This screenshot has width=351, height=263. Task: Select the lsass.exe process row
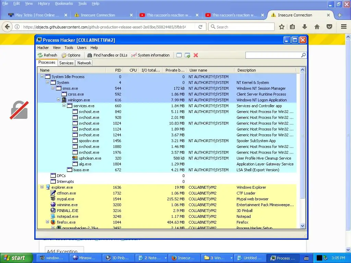(x=167, y=170)
